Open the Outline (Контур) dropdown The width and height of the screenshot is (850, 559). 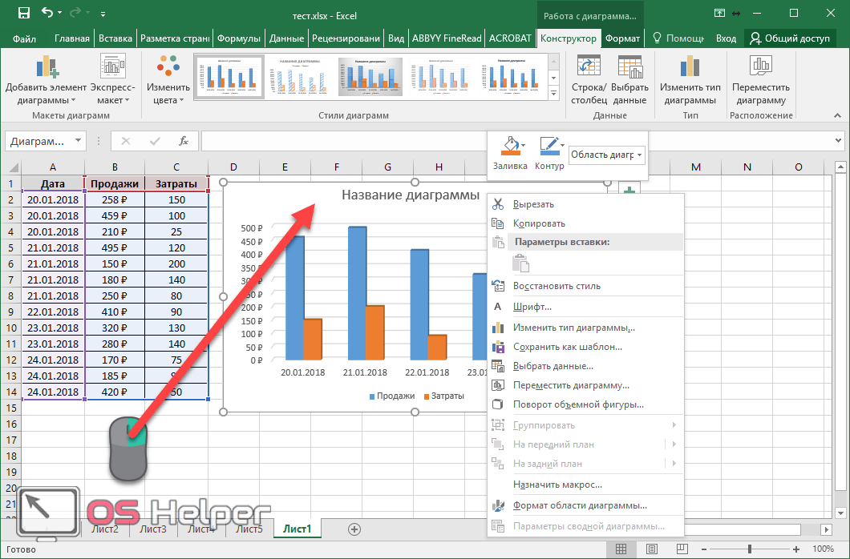click(x=562, y=145)
